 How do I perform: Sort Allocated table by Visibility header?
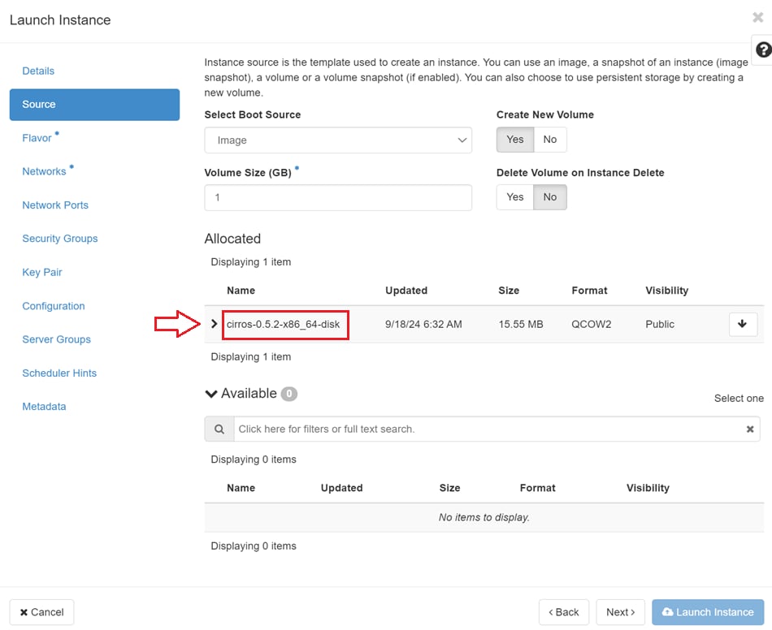666,290
